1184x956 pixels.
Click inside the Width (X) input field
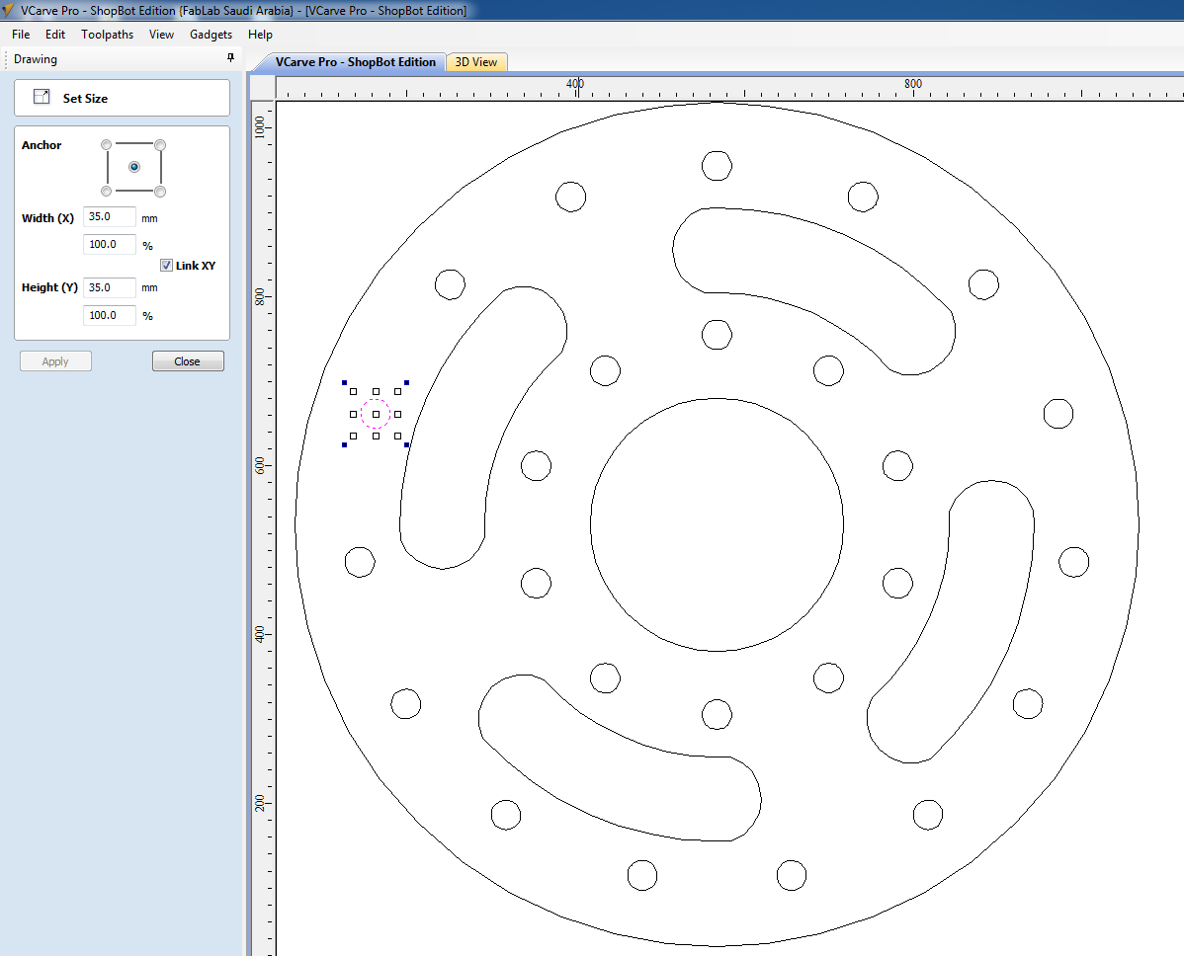tap(109, 216)
